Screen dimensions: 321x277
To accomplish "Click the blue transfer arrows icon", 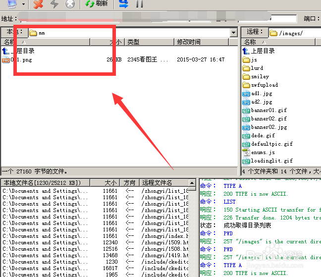I will 123,3.
